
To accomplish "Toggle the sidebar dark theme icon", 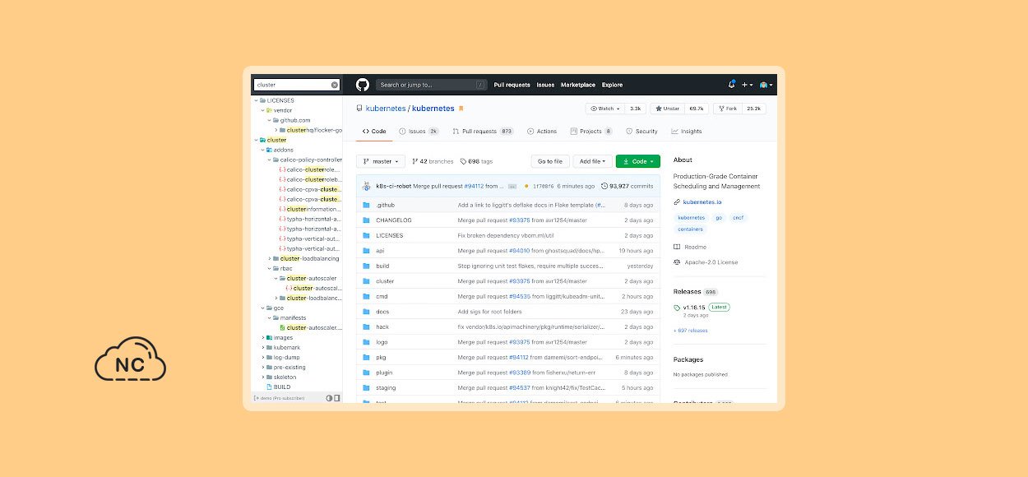I will click(x=329, y=398).
